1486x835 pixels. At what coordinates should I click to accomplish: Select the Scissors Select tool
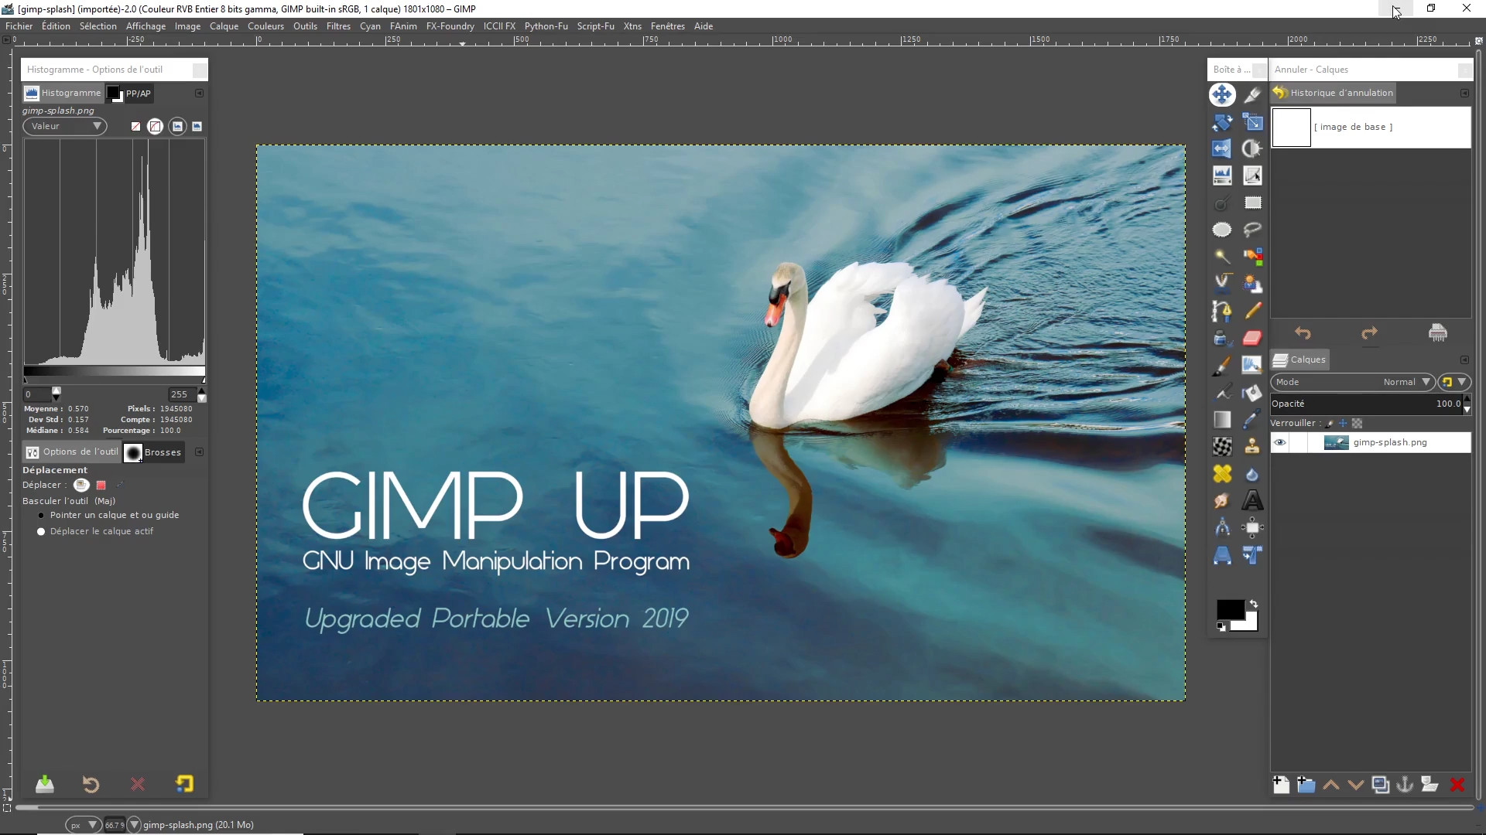click(1222, 284)
